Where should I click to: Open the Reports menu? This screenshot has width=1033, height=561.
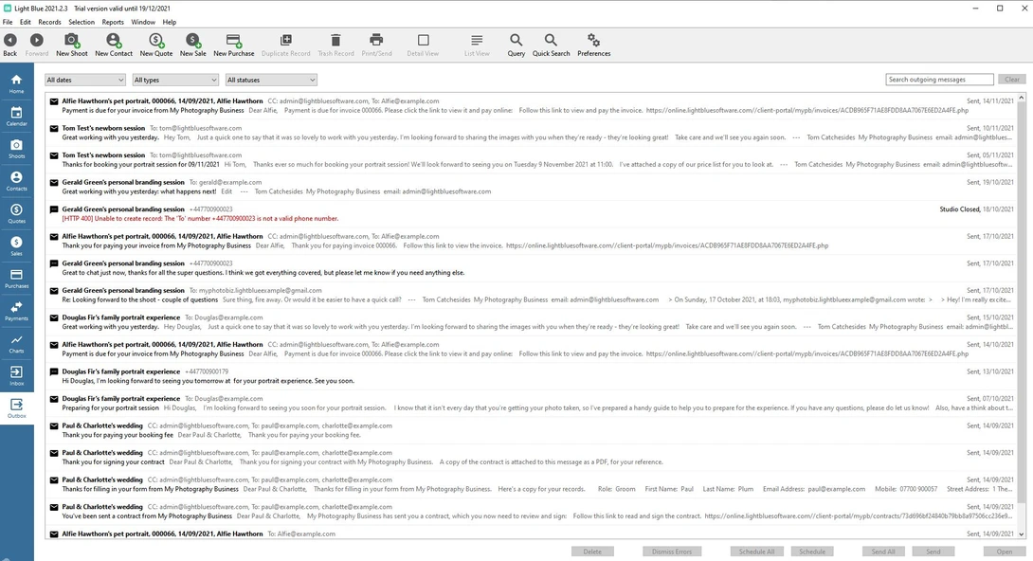pos(113,22)
